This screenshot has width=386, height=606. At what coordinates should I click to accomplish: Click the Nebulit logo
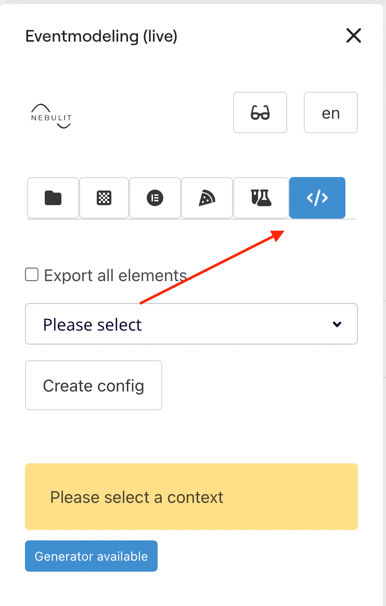50,116
